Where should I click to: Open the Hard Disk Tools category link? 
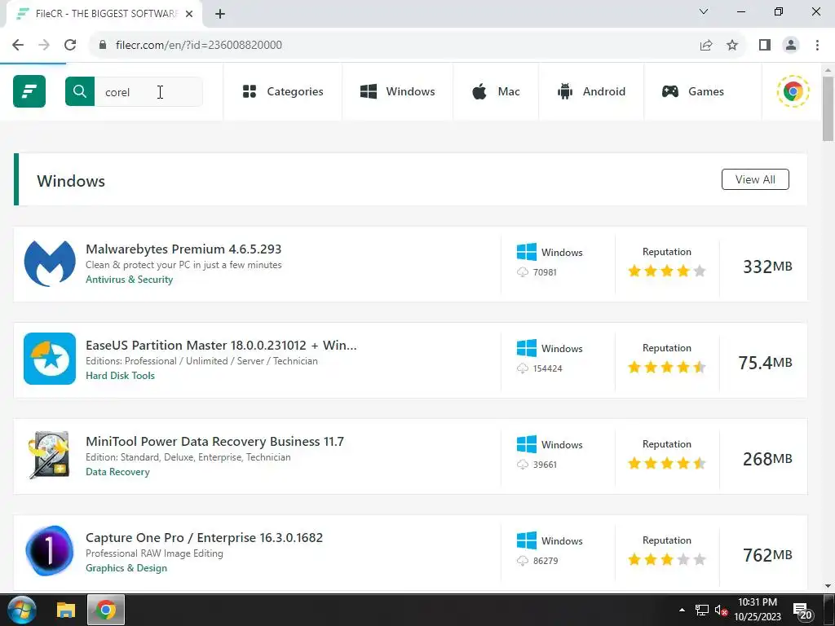121,376
